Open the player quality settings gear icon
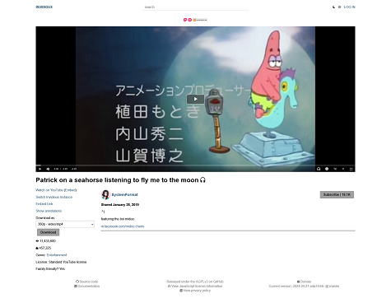This screenshot has width=391, height=298. tap(327, 169)
